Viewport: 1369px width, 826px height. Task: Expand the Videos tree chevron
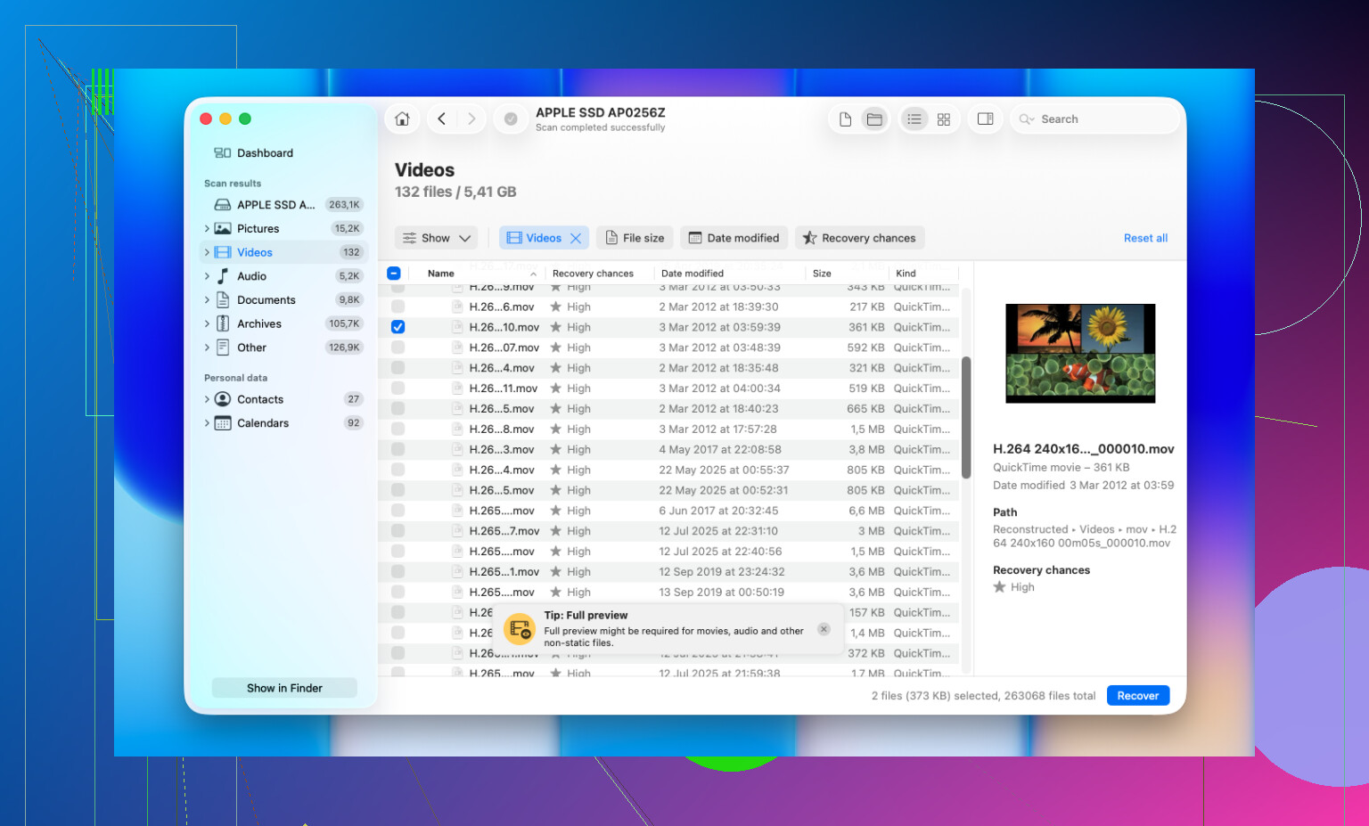tap(207, 253)
